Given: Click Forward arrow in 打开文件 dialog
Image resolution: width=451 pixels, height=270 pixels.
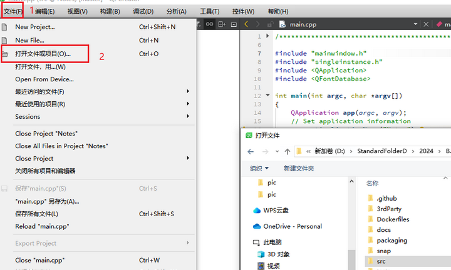Looking at the screenshot, I should (x=265, y=151).
